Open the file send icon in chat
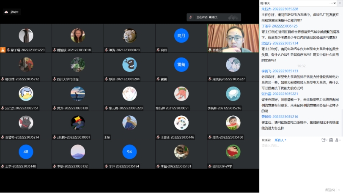 point(324,140)
